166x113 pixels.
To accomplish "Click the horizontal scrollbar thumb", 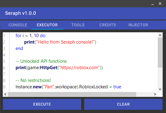I will pos(72,94).
